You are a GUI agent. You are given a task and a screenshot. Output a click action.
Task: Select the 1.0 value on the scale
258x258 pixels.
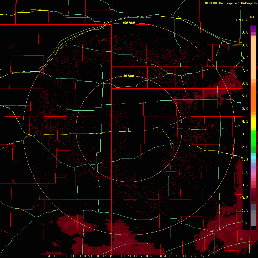click(245, 172)
